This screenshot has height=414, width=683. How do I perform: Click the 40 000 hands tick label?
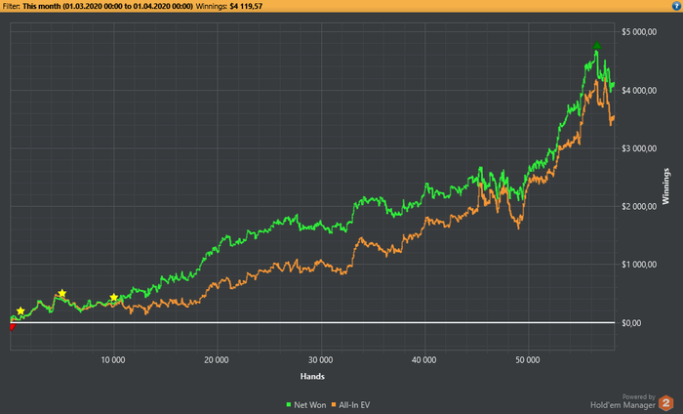[423, 360]
